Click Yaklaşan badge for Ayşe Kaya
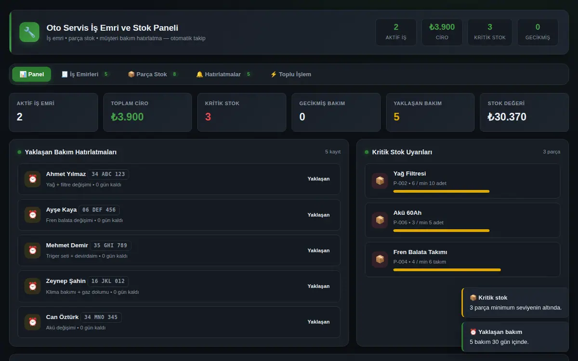 tap(319, 215)
